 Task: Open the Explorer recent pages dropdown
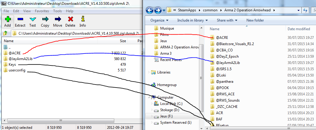click(x=164, y=10)
